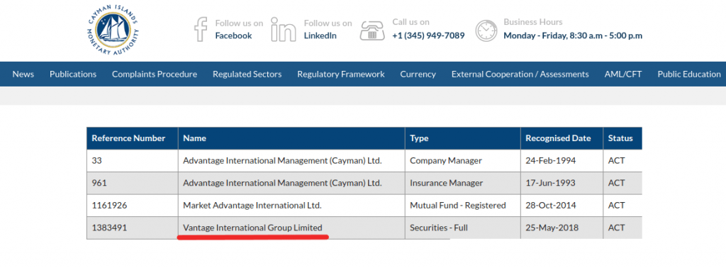Click the LinkedIn icon
Image resolution: width=726 pixels, height=268 pixels.
284,30
